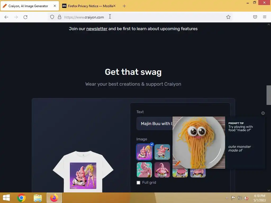Open File Explorer from the taskbar
The image size is (271, 203).
click(38, 198)
